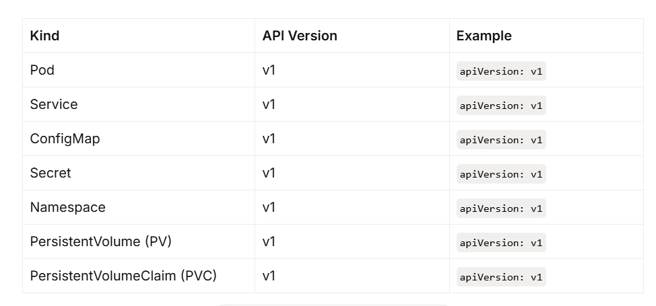Select the Service kind cell
Screen dimensions: 656x306
tap(54, 104)
